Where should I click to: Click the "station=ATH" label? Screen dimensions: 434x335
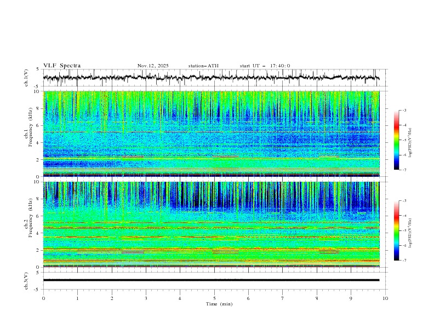(x=203, y=66)
